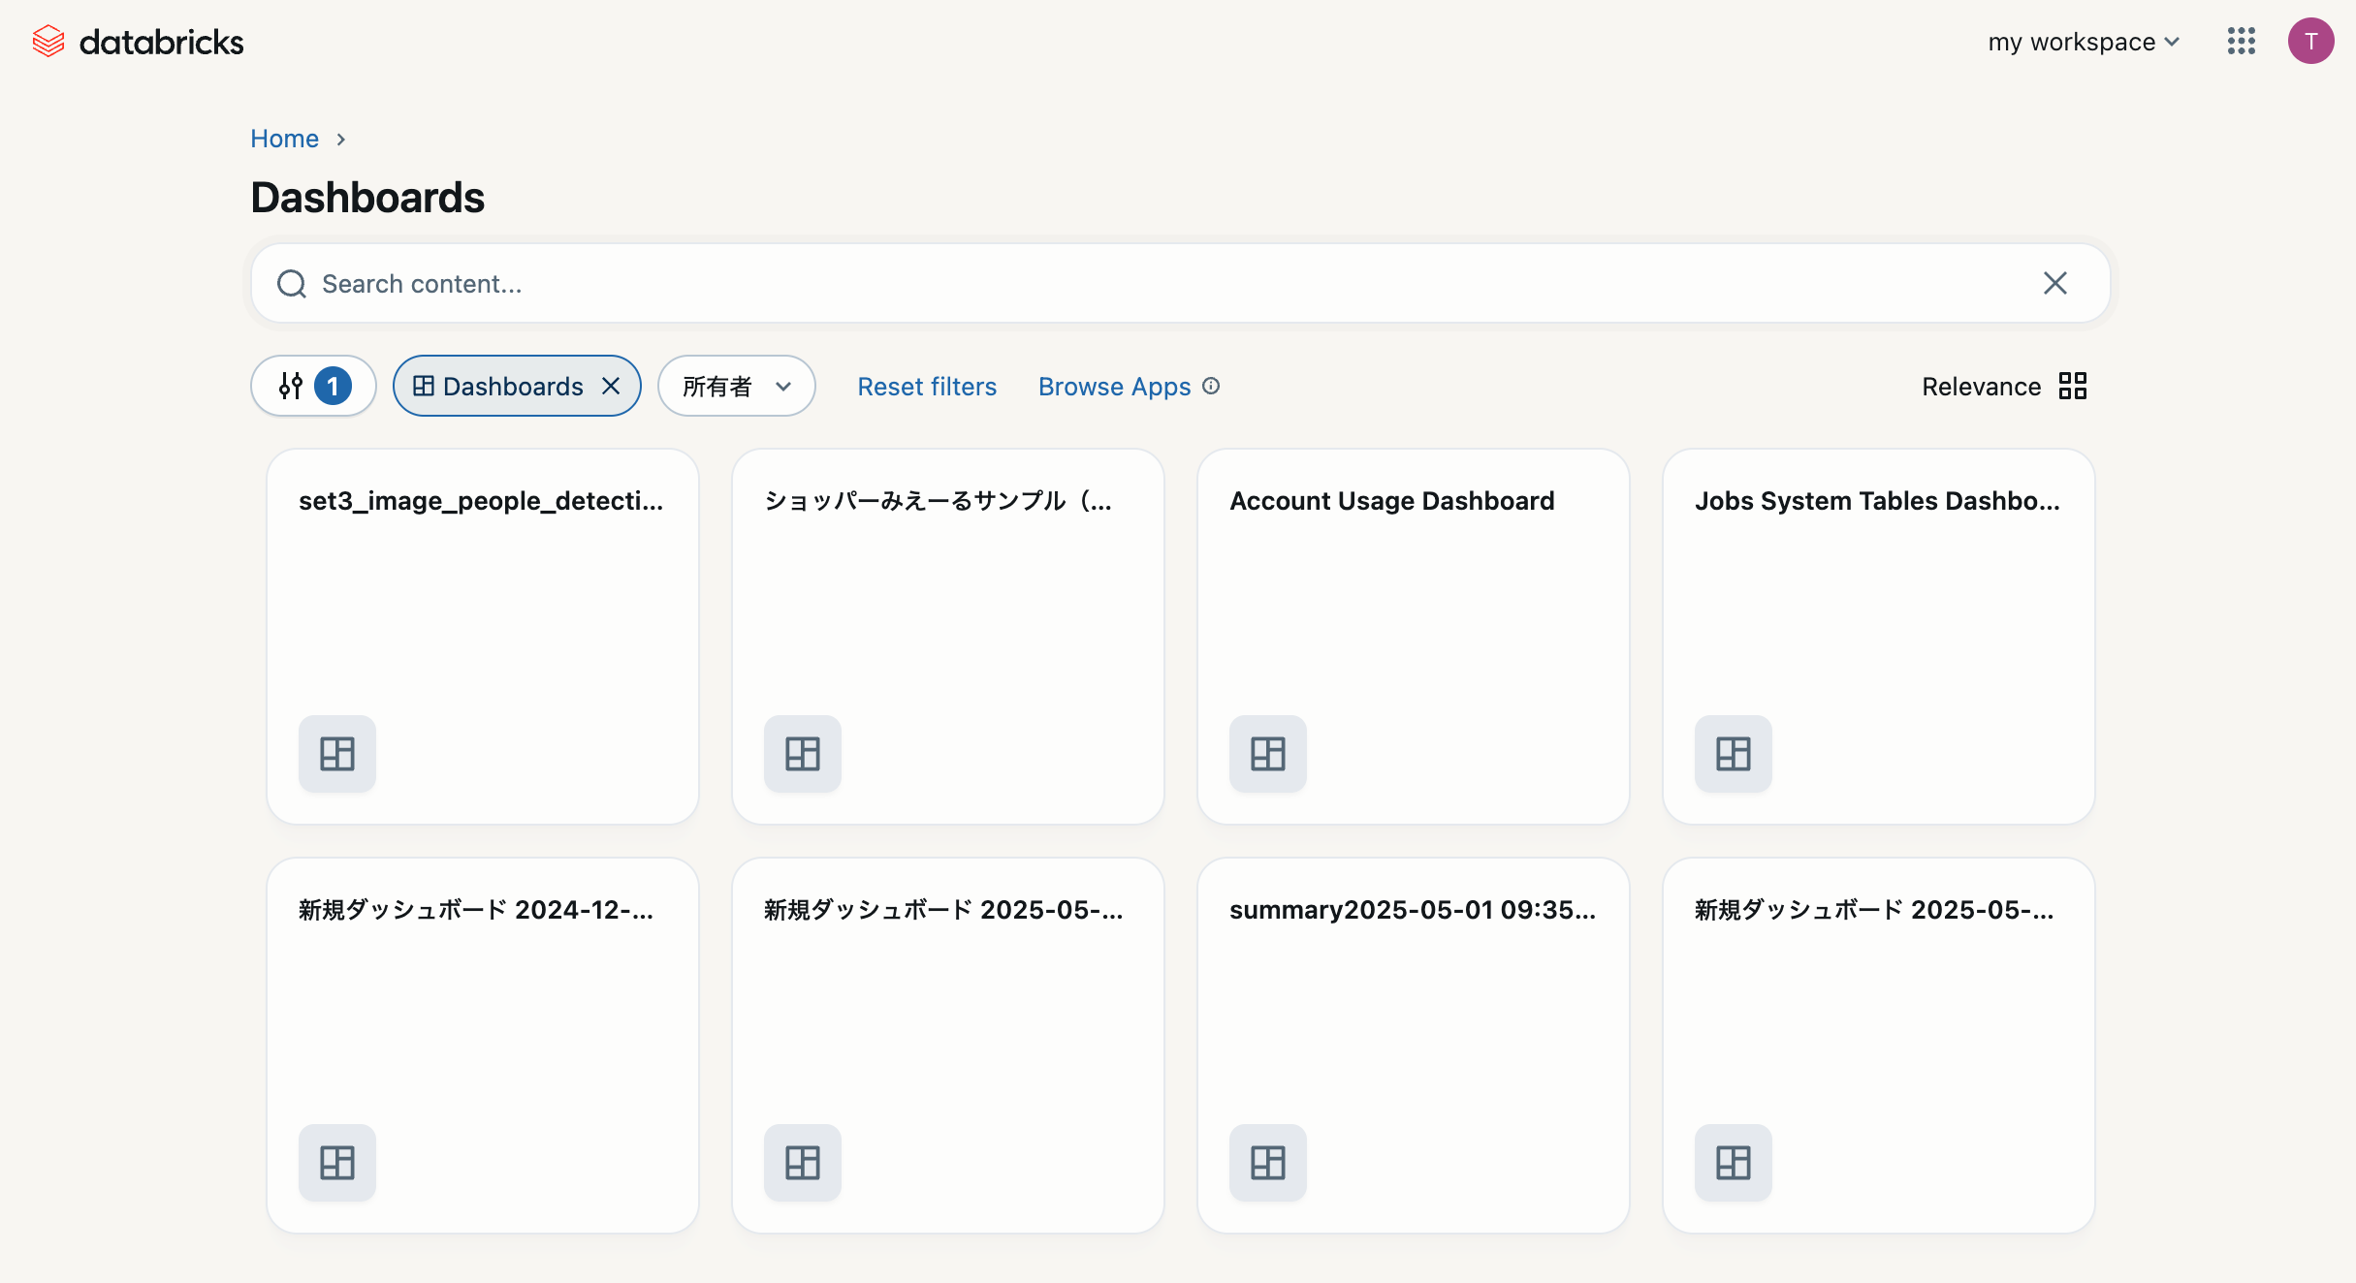Open Browse Apps link
Viewport: 2356px width, 1283px height.
[x=1114, y=386]
